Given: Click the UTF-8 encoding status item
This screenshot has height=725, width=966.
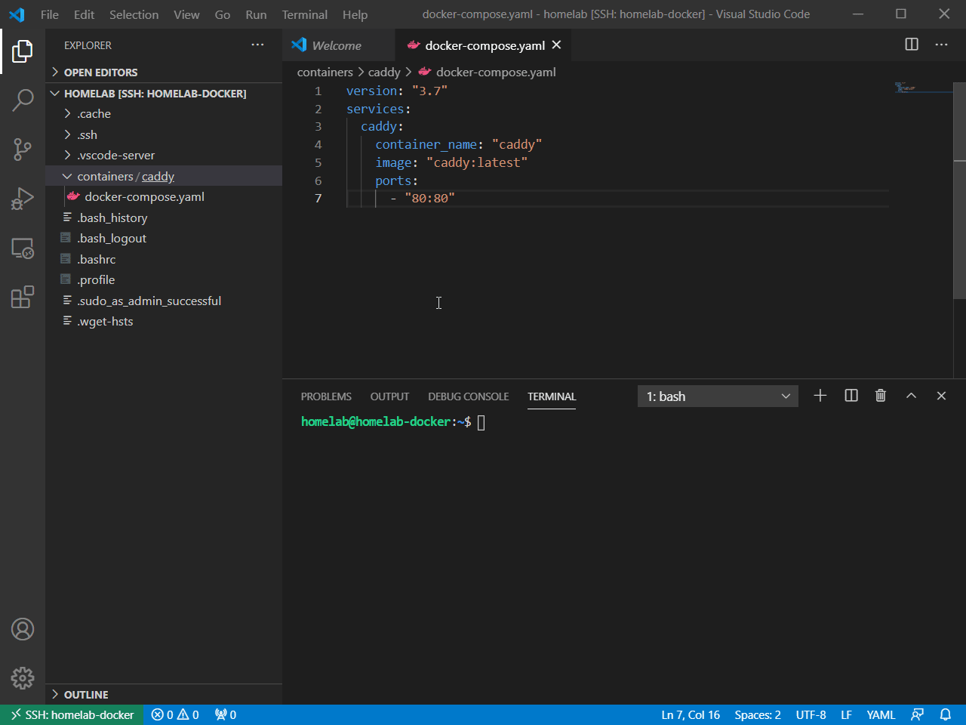Looking at the screenshot, I should point(811,714).
